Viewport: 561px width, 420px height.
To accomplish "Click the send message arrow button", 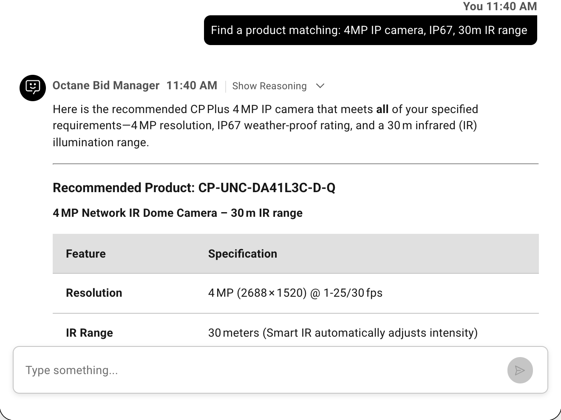I will click(x=520, y=370).
